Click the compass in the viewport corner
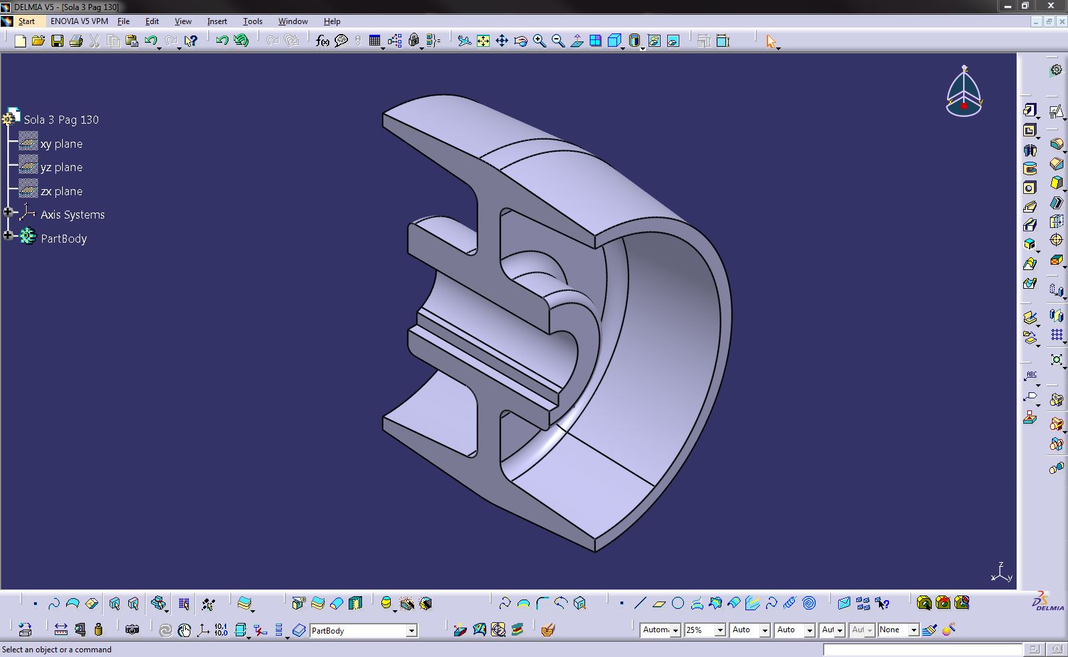1068x657 pixels. (x=964, y=92)
